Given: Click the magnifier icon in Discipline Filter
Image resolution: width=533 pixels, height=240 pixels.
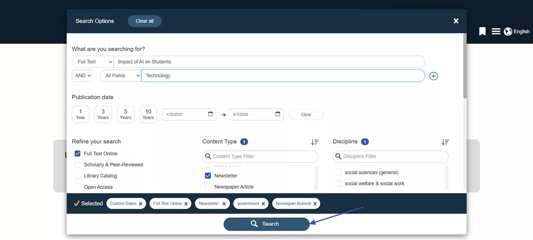Looking at the screenshot, I should point(338,156).
